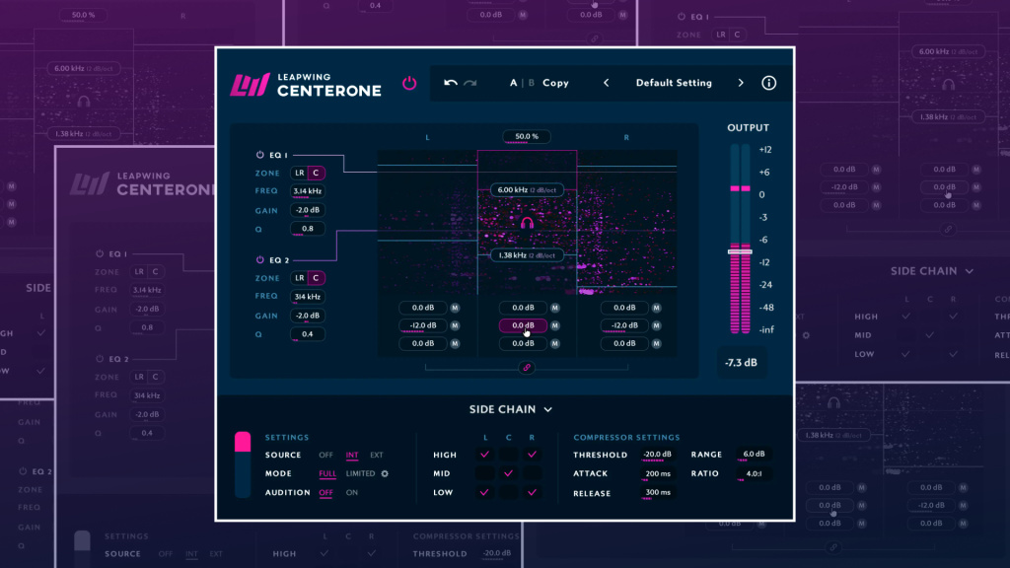Click the 1.38 kHz crossover handle
This screenshot has height=568, width=1010.
coord(527,255)
